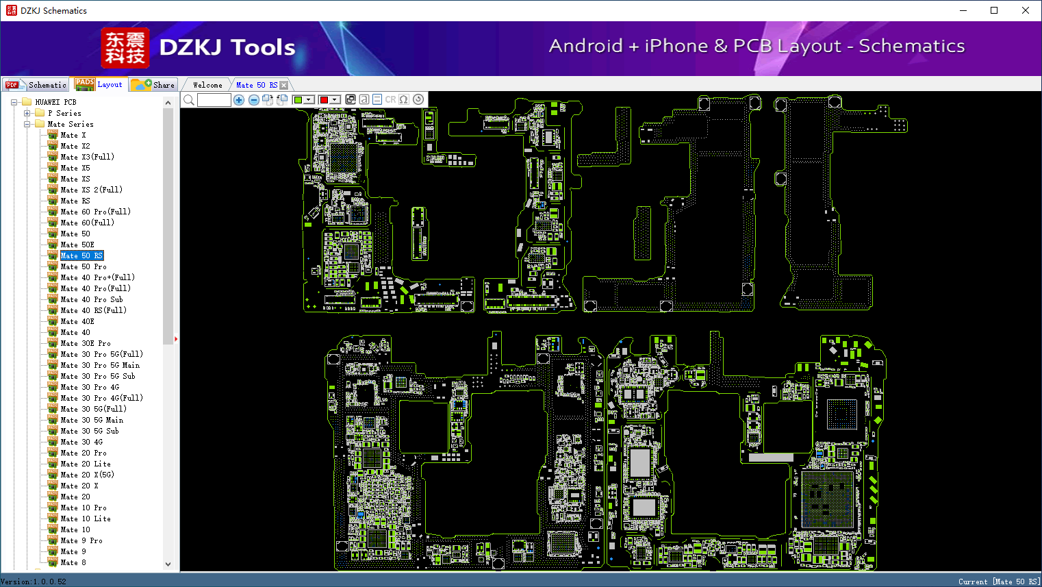Rotate board counter-clockwise icon
The height and width of the screenshot is (587, 1042).
[281, 100]
